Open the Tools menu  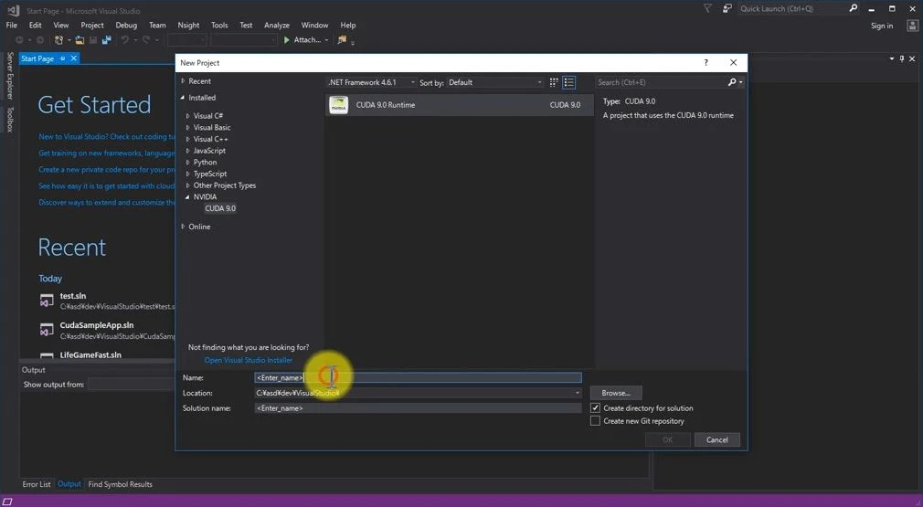[219, 25]
